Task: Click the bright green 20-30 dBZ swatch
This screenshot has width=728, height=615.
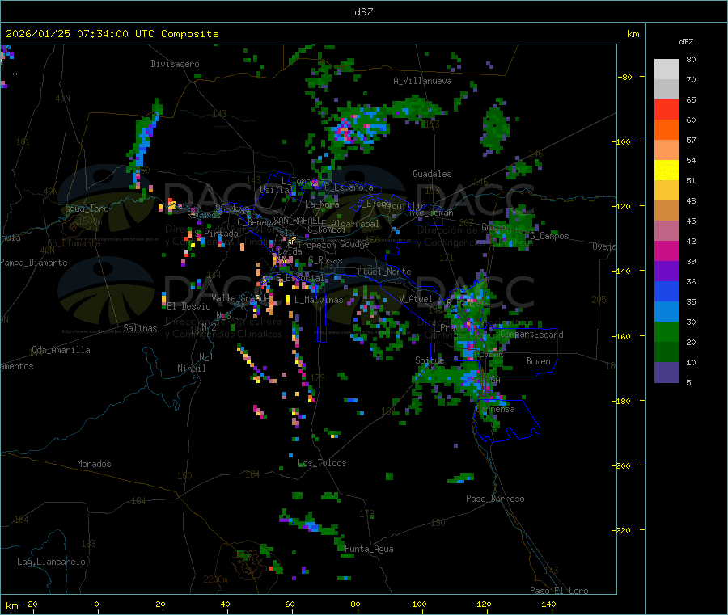Action: [x=667, y=331]
